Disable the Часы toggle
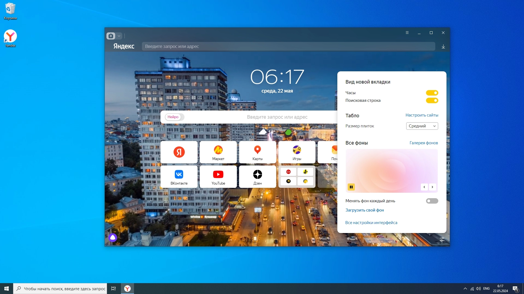This screenshot has height=294, width=524. tap(432, 93)
